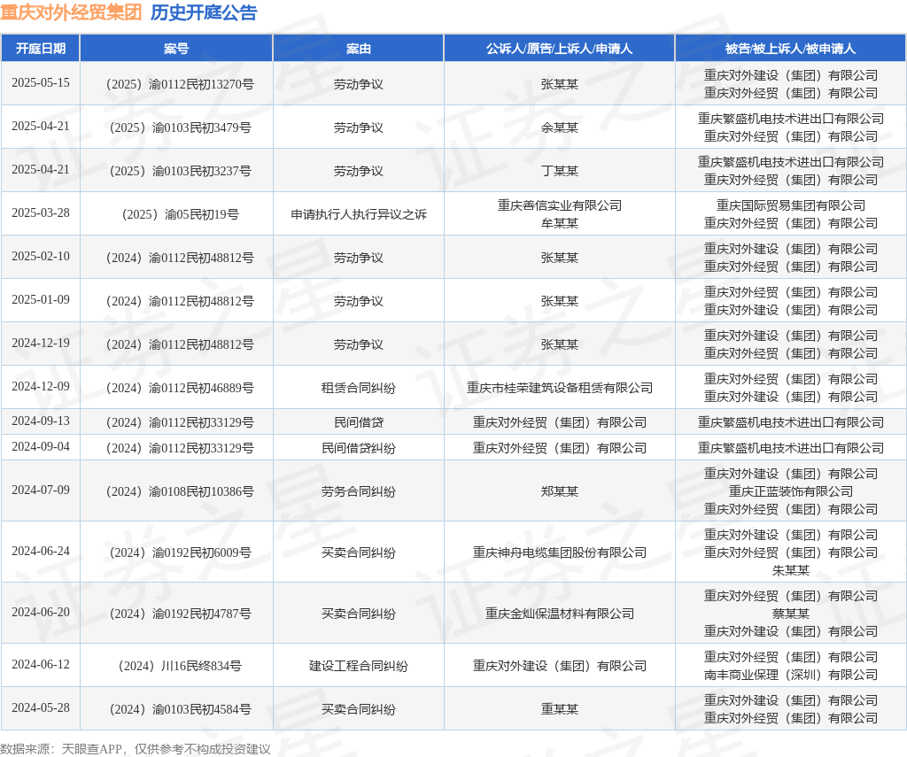Select cause 申请执行人执行异议之诉
Screen dimensions: 907x757
[x=359, y=214]
